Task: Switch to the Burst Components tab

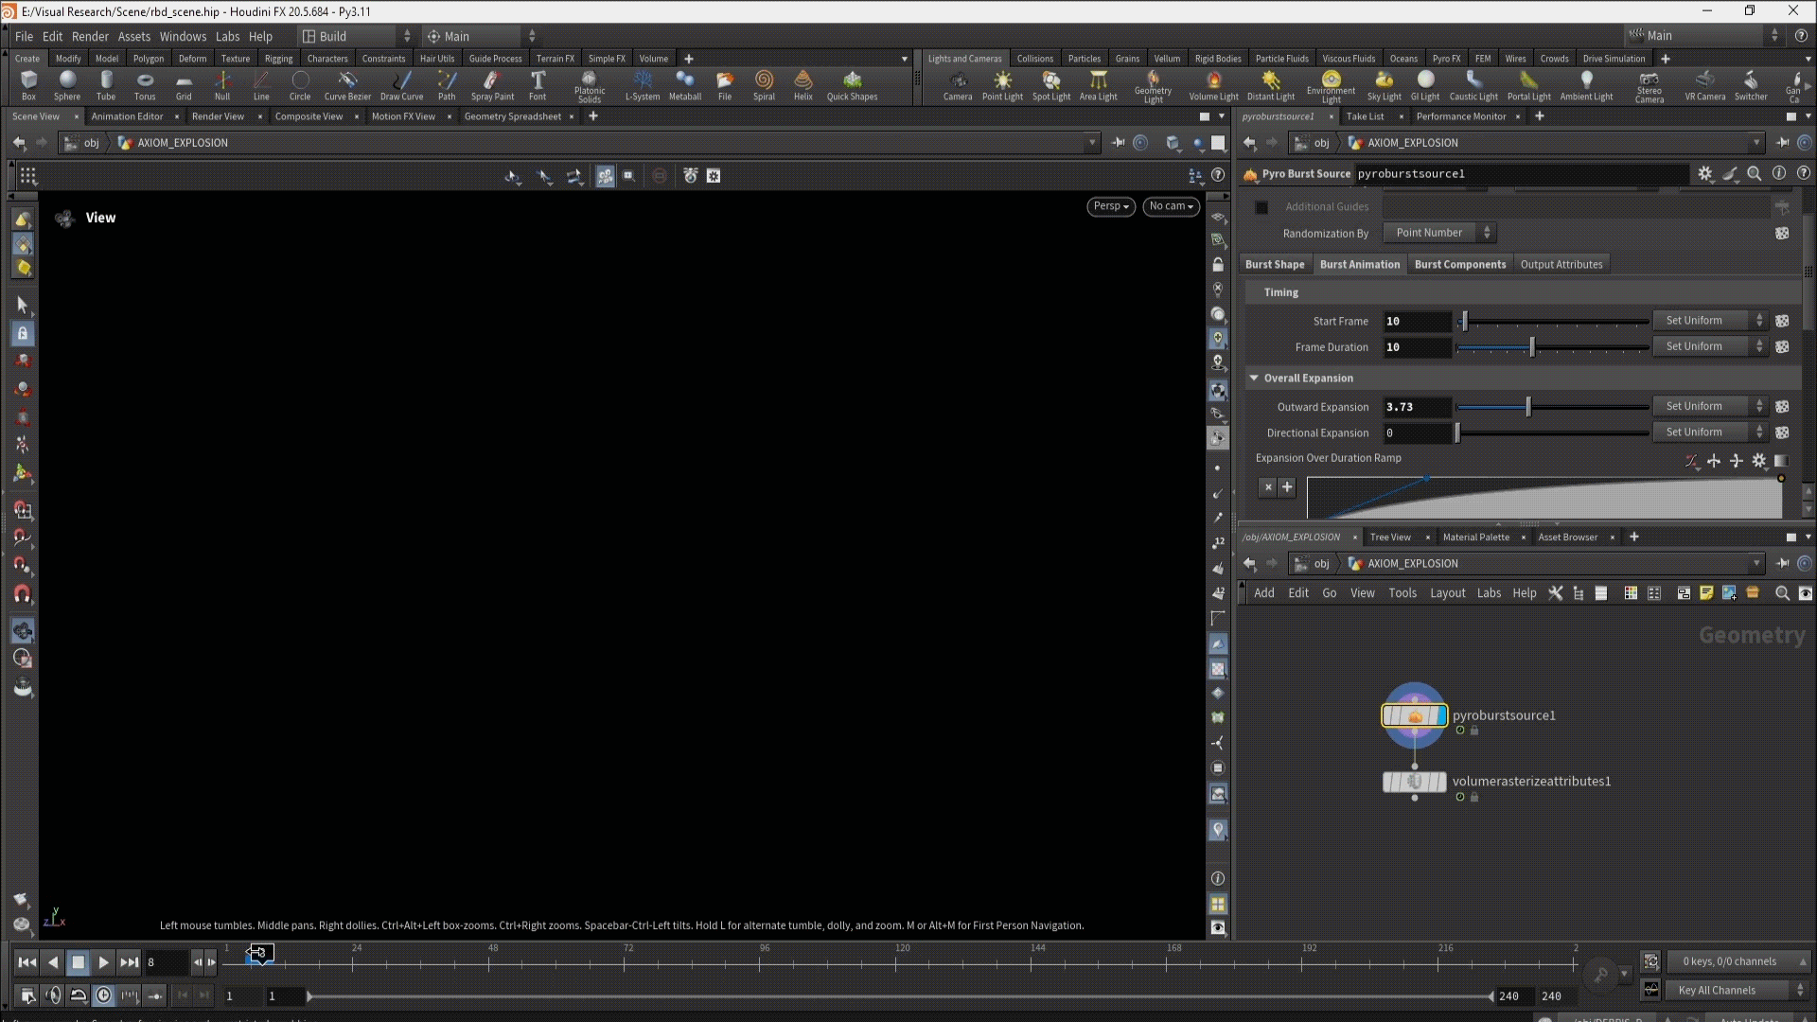Action: coord(1459,265)
